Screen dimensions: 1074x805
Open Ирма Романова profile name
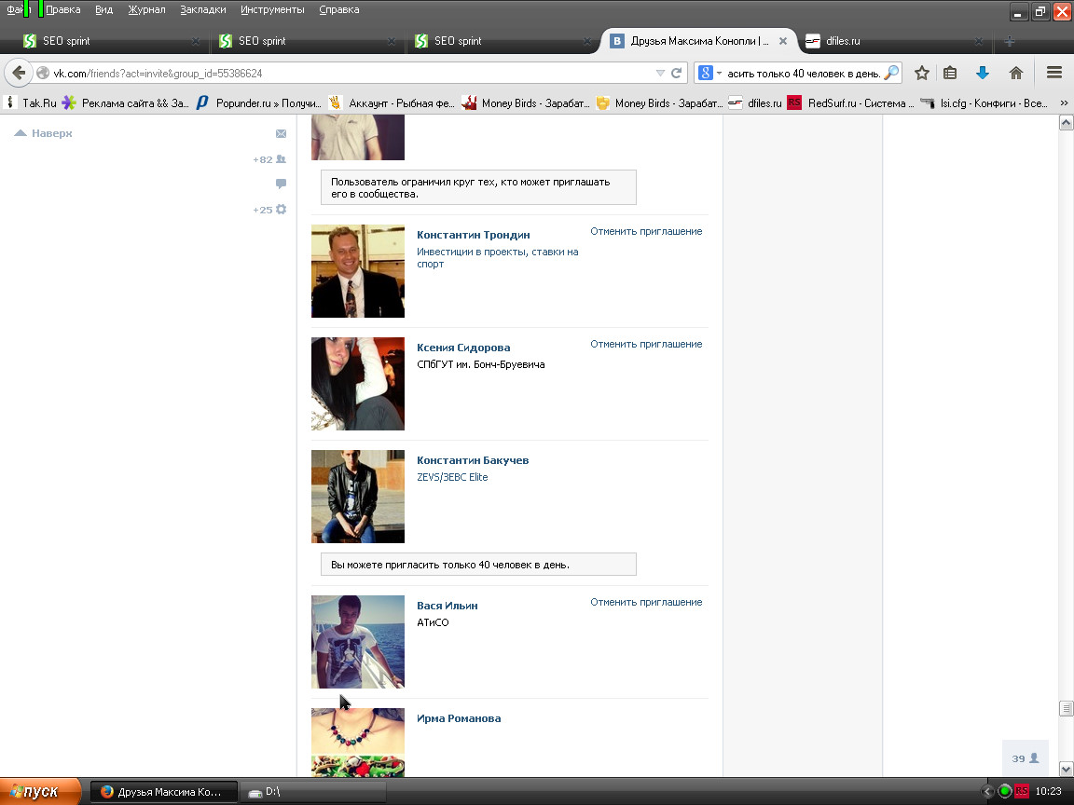click(x=459, y=718)
